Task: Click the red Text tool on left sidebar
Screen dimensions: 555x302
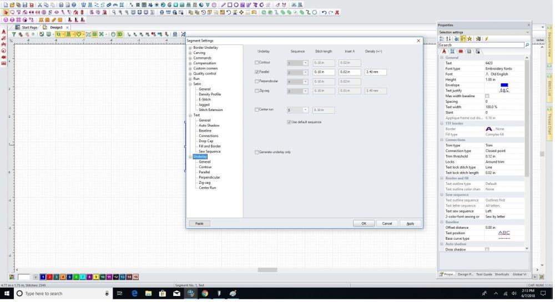Action: pos(4,32)
